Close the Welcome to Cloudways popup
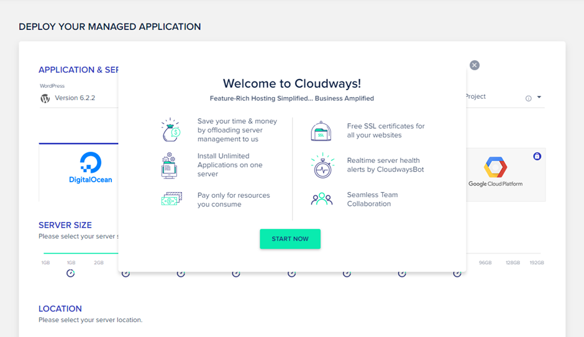This screenshot has width=584, height=337. pyautogui.click(x=474, y=65)
